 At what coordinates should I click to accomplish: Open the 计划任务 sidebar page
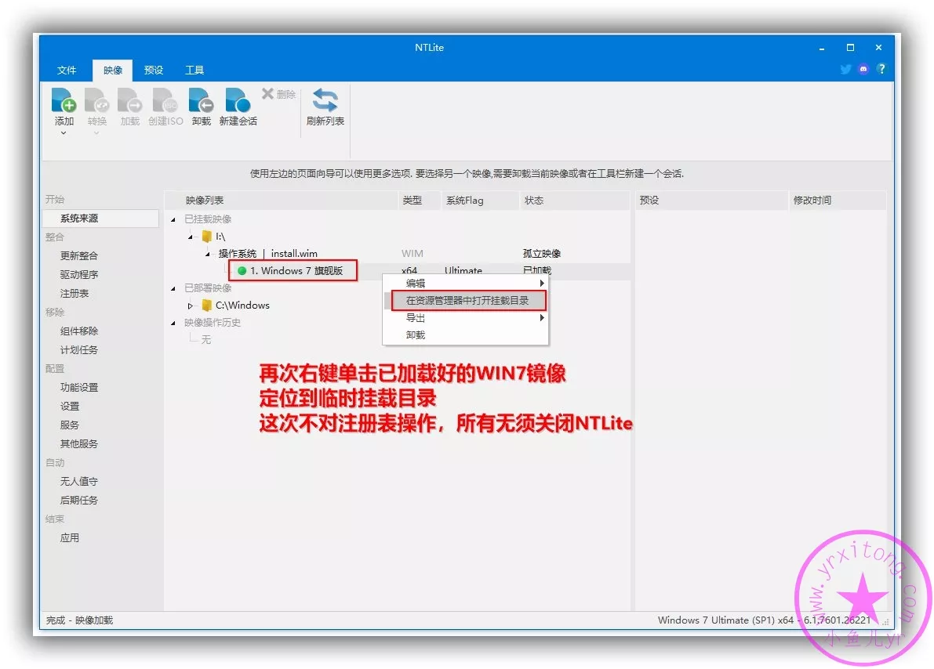pos(78,350)
